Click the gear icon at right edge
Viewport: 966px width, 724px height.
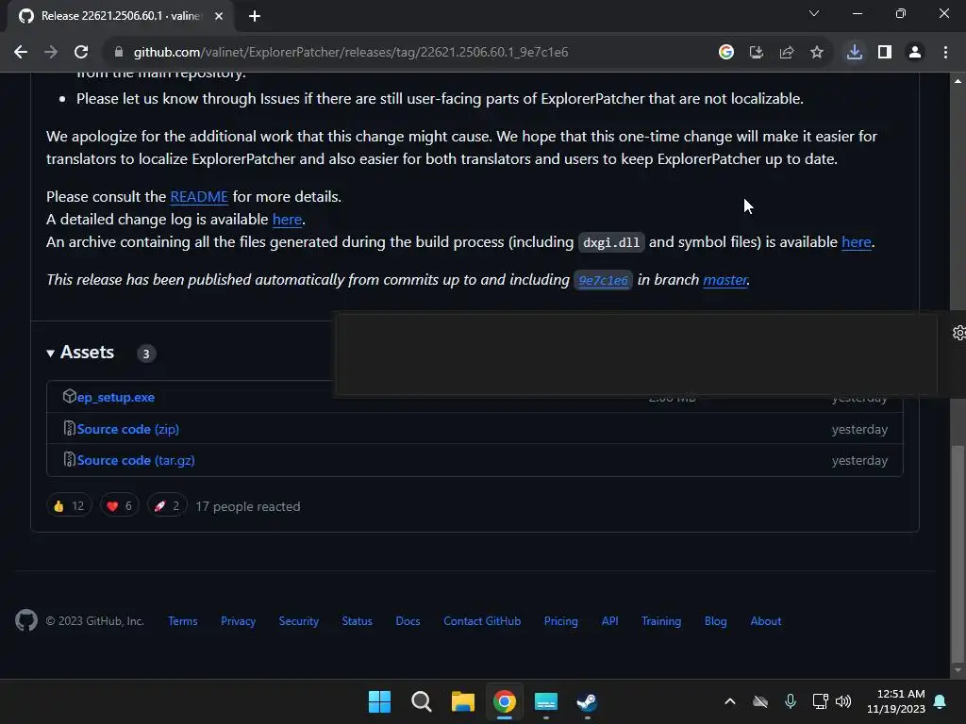click(x=958, y=333)
